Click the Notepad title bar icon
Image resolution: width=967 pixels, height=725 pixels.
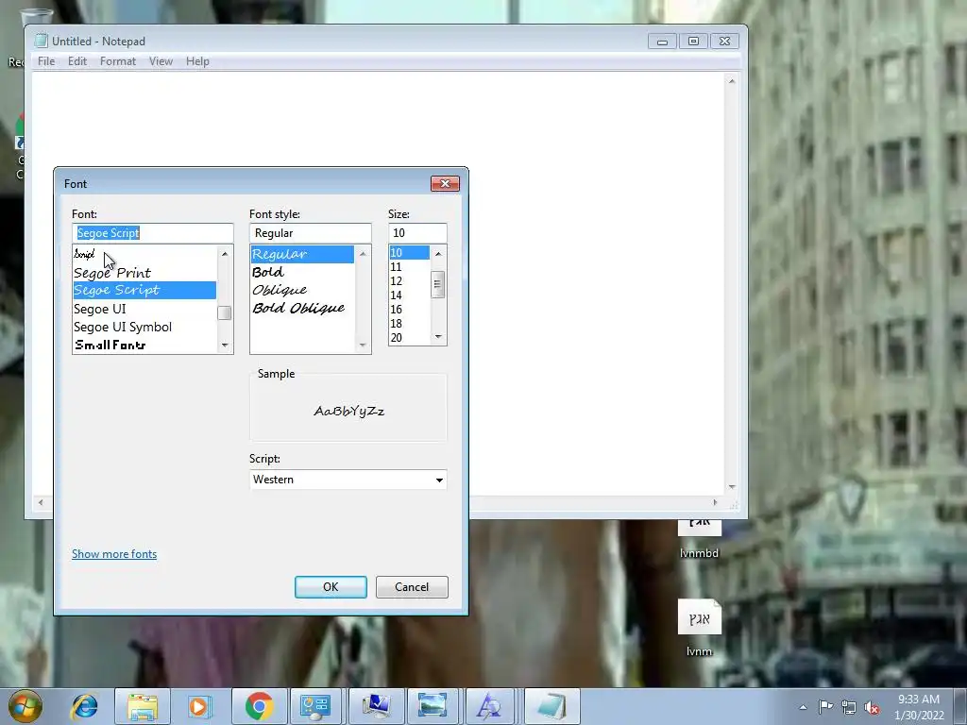click(x=42, y=41)
